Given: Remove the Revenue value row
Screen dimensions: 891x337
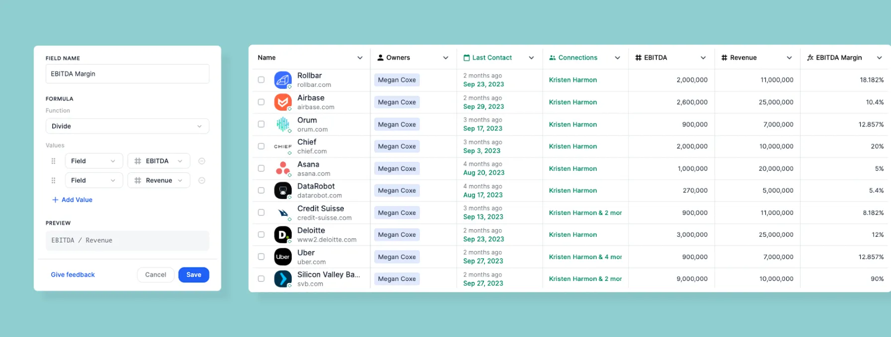Looking at the screenshot, I should (x=202, y=180).
